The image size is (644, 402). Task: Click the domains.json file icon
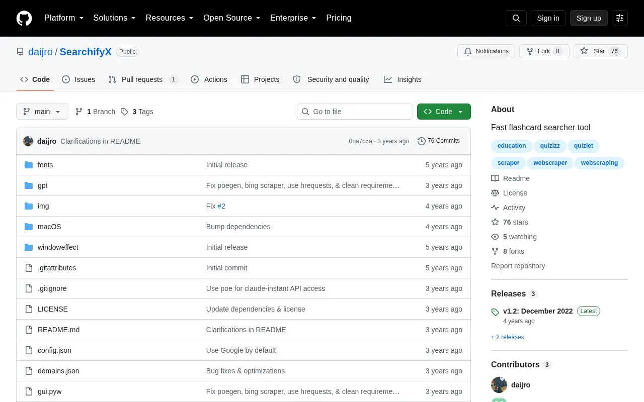click(x=29, y=371)
